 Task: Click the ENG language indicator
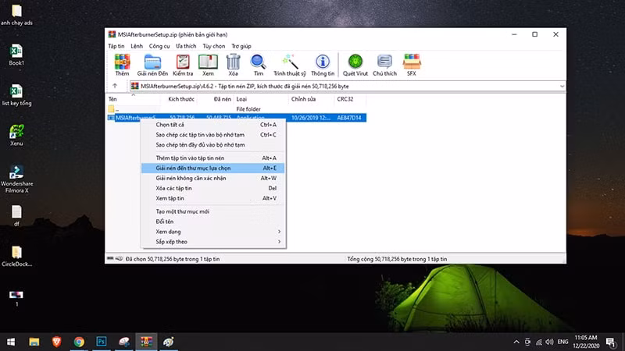point(562,342)
